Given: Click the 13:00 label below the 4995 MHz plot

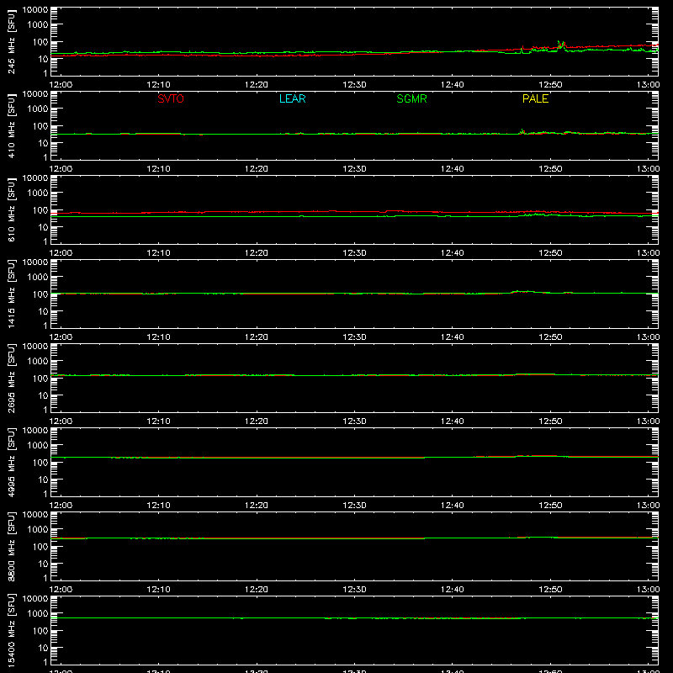Looking at the screenshot, I should tap(648, 506).
